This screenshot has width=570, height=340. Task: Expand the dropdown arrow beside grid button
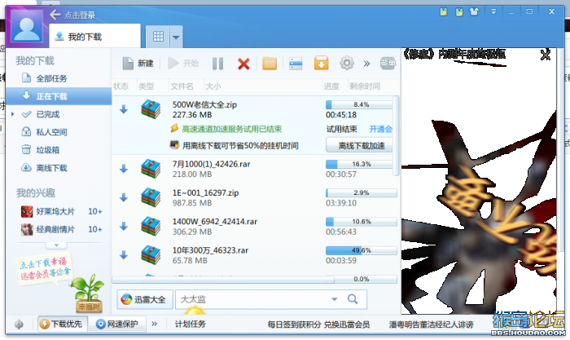point(176,37)
